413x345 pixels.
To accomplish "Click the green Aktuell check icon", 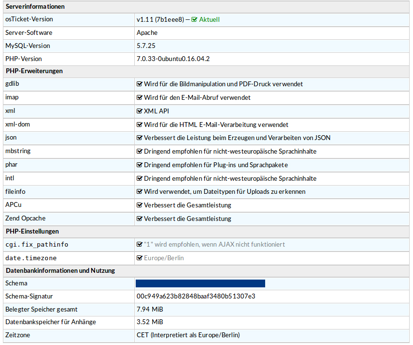I will point(194,19).
